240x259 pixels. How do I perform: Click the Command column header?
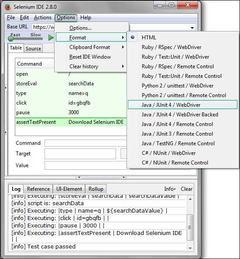[35, 64]
